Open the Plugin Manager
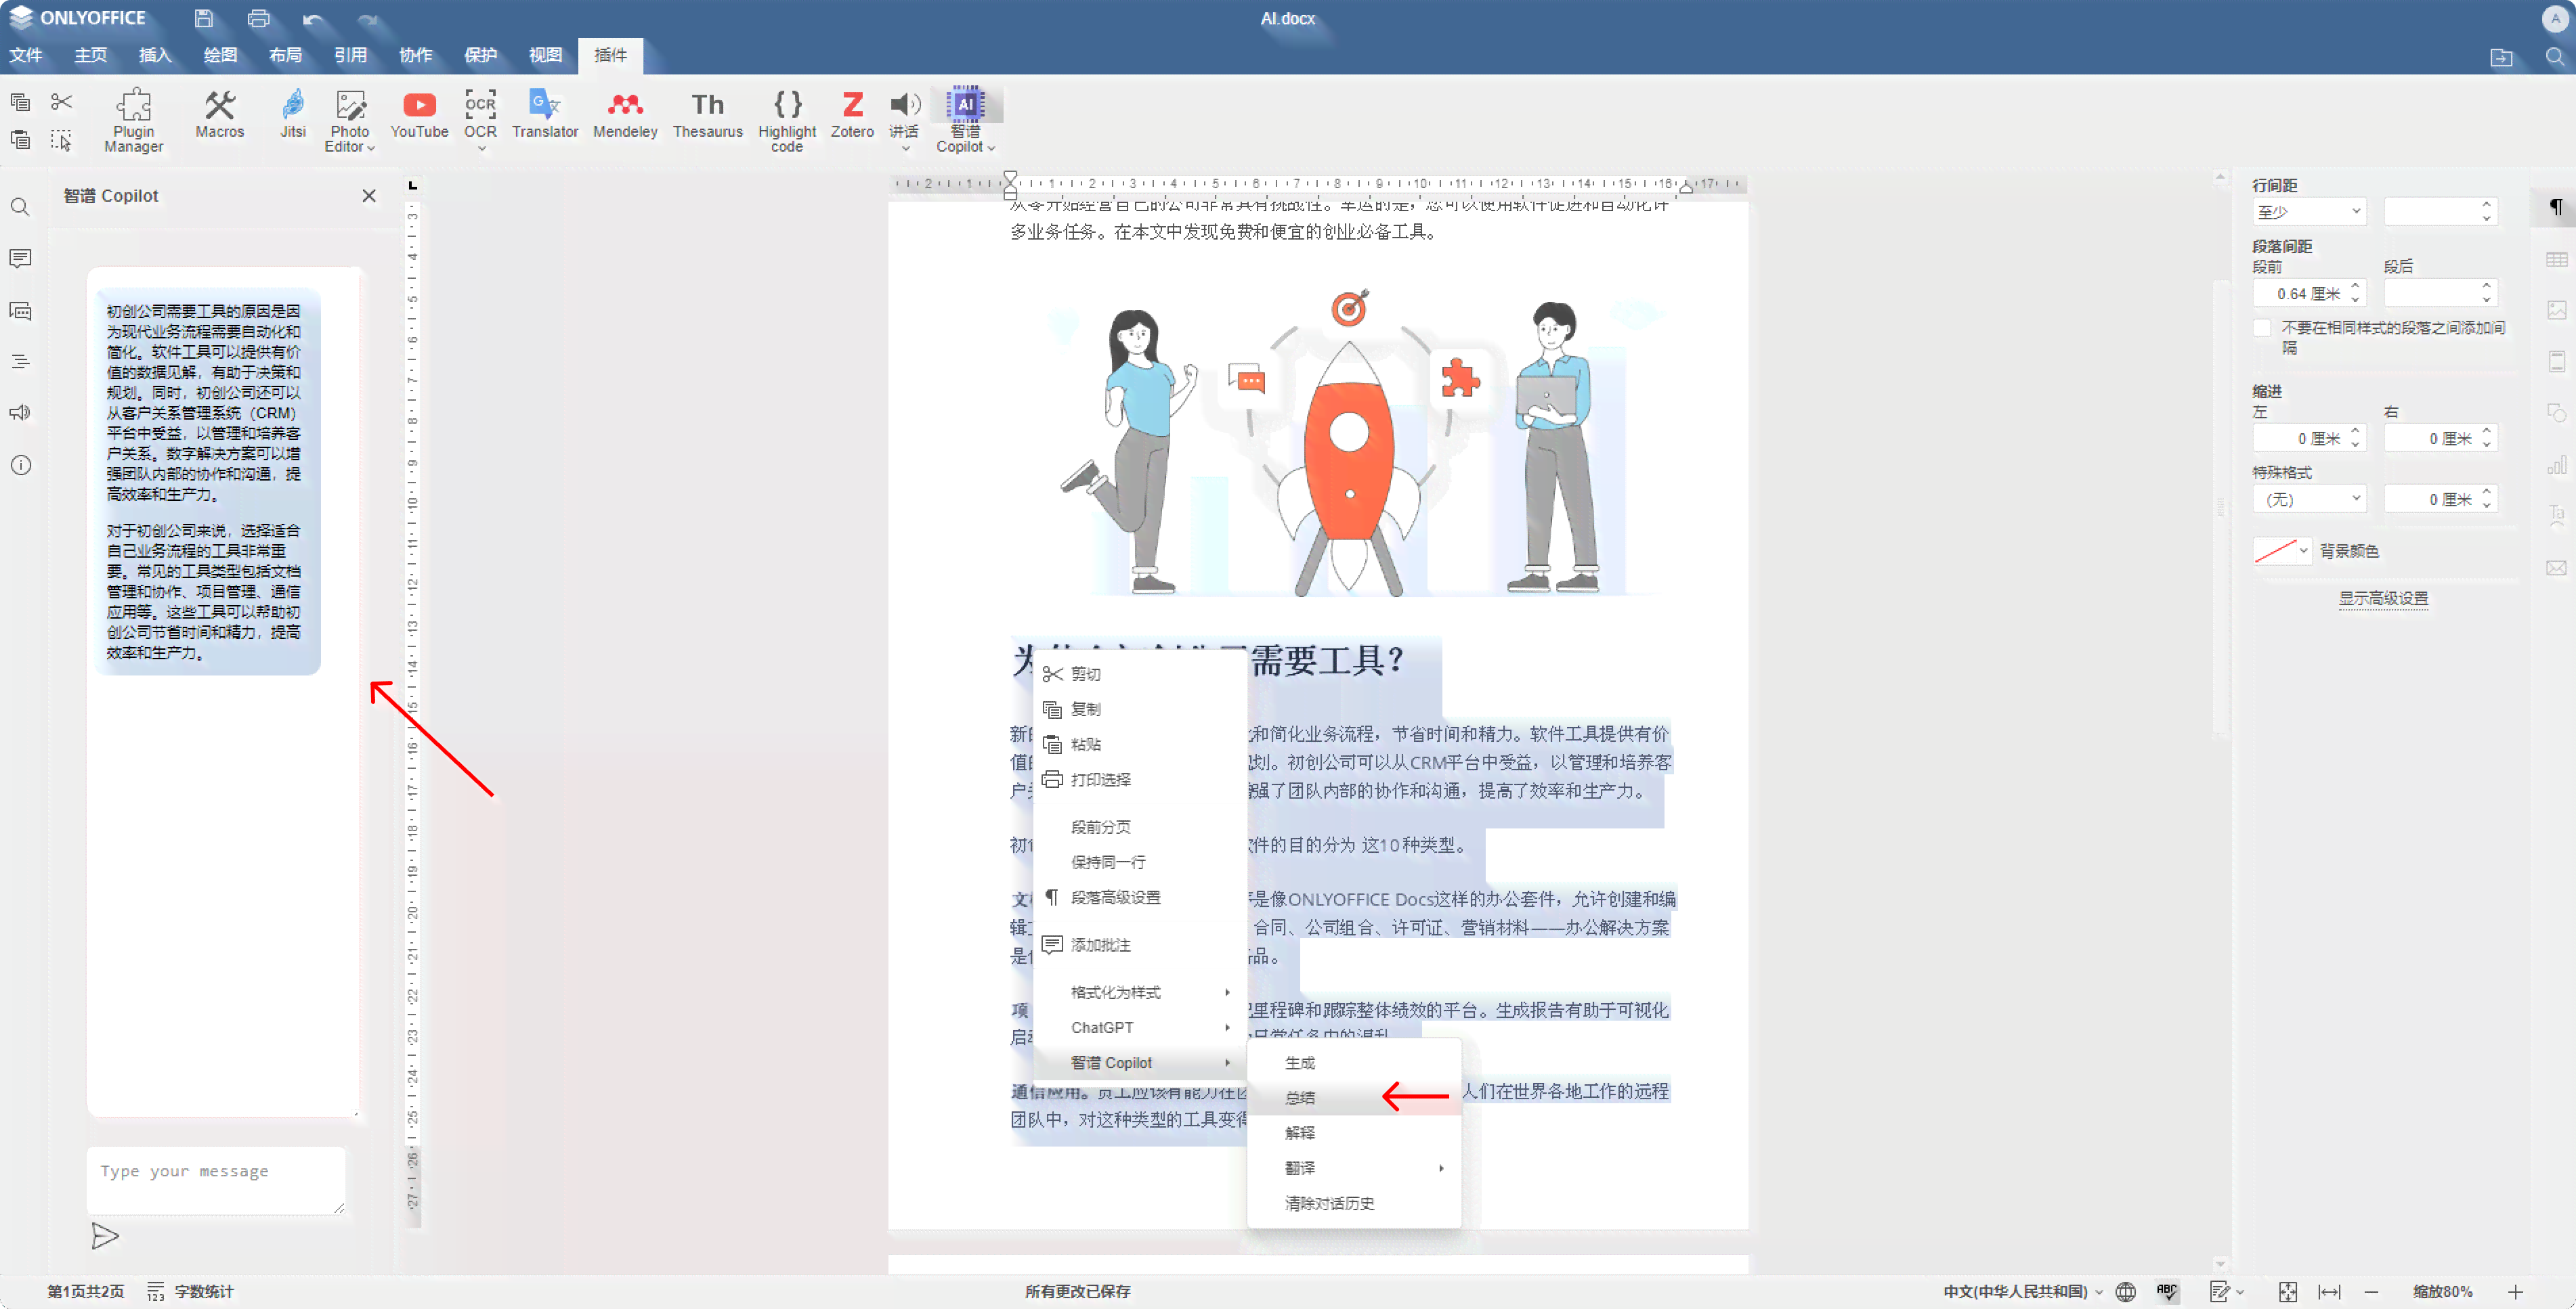The height and width of the screenshot is (1309, 2576). [x=133, y=120]
